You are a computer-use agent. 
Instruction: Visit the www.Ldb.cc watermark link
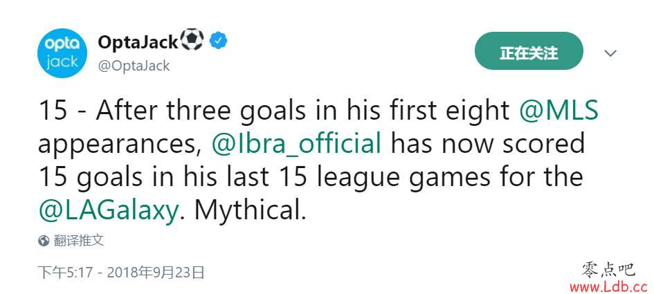point(608,286)
